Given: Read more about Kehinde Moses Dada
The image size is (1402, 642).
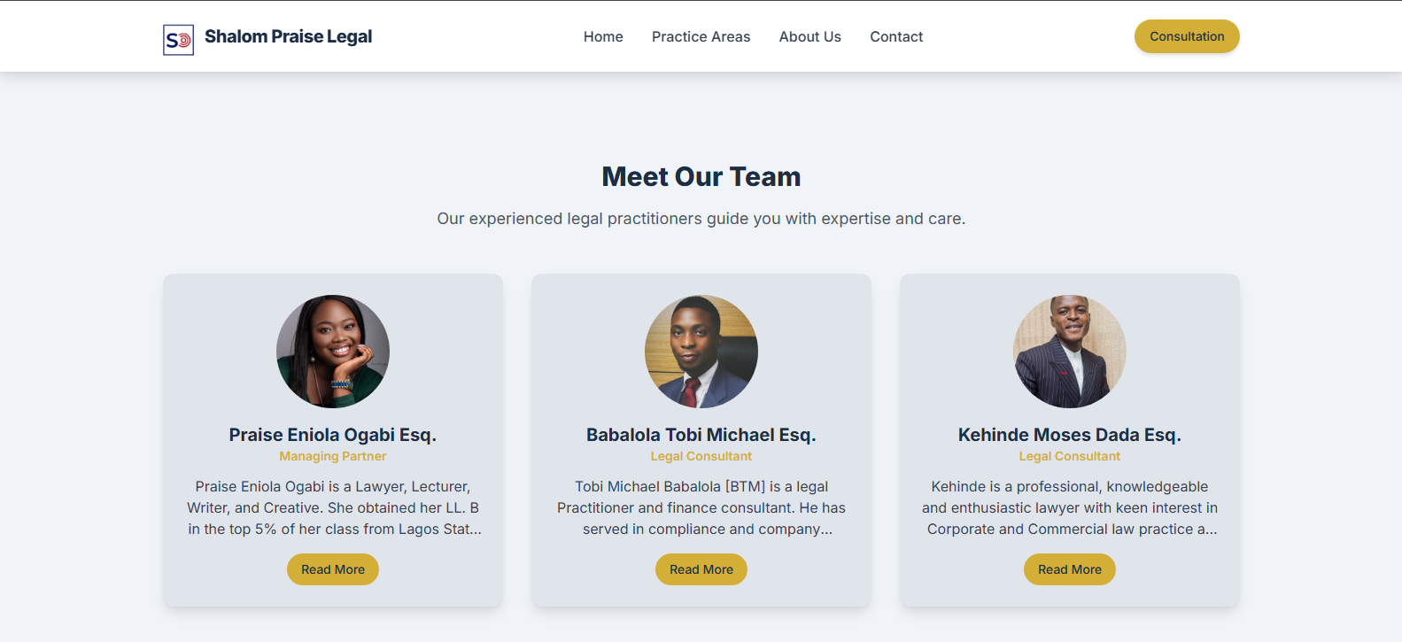Looking at the screenshot, I should coord(1069,569).
